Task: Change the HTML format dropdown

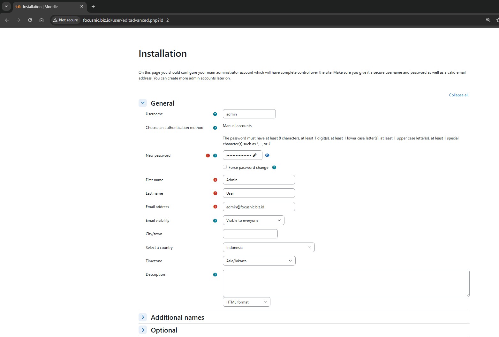Action: coord(246,302)
